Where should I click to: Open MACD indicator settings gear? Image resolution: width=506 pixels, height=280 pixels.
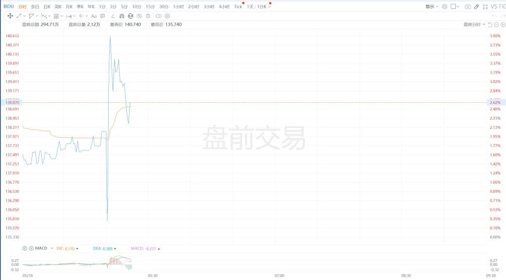click(x=24, y=248)
